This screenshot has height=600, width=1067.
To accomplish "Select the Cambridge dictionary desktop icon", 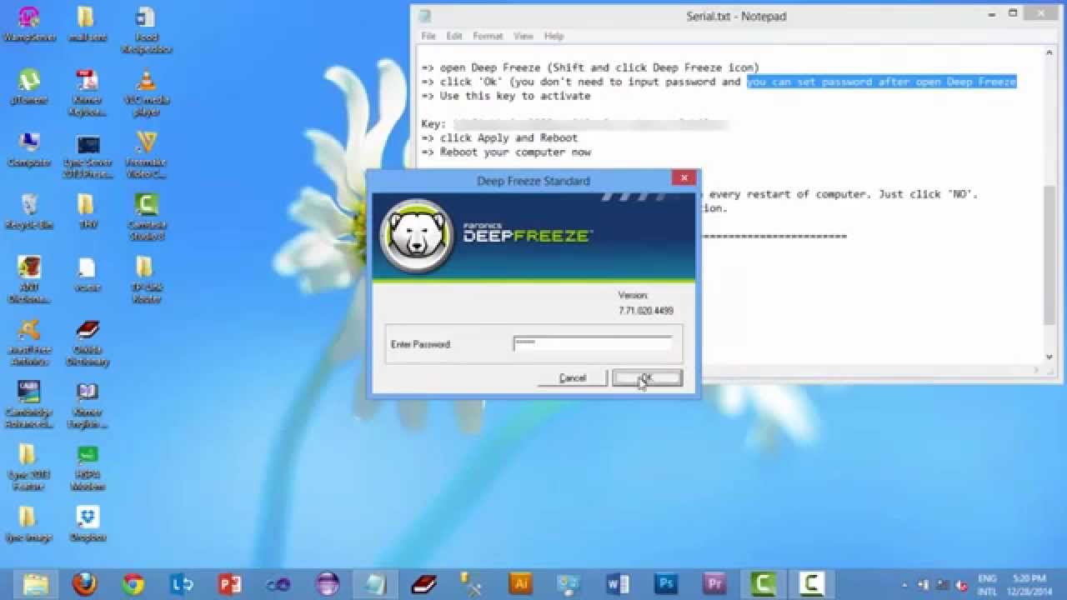I will (x=28, y=405).
